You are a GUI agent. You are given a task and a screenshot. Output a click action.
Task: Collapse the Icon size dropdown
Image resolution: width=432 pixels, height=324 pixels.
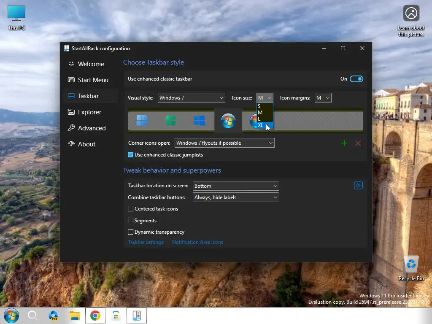coord(265,98)
